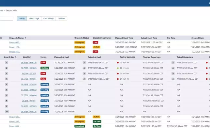Sort by Stop Order column arrow
Viewport: 210px width, 128px height.
[x=16, y=57]
